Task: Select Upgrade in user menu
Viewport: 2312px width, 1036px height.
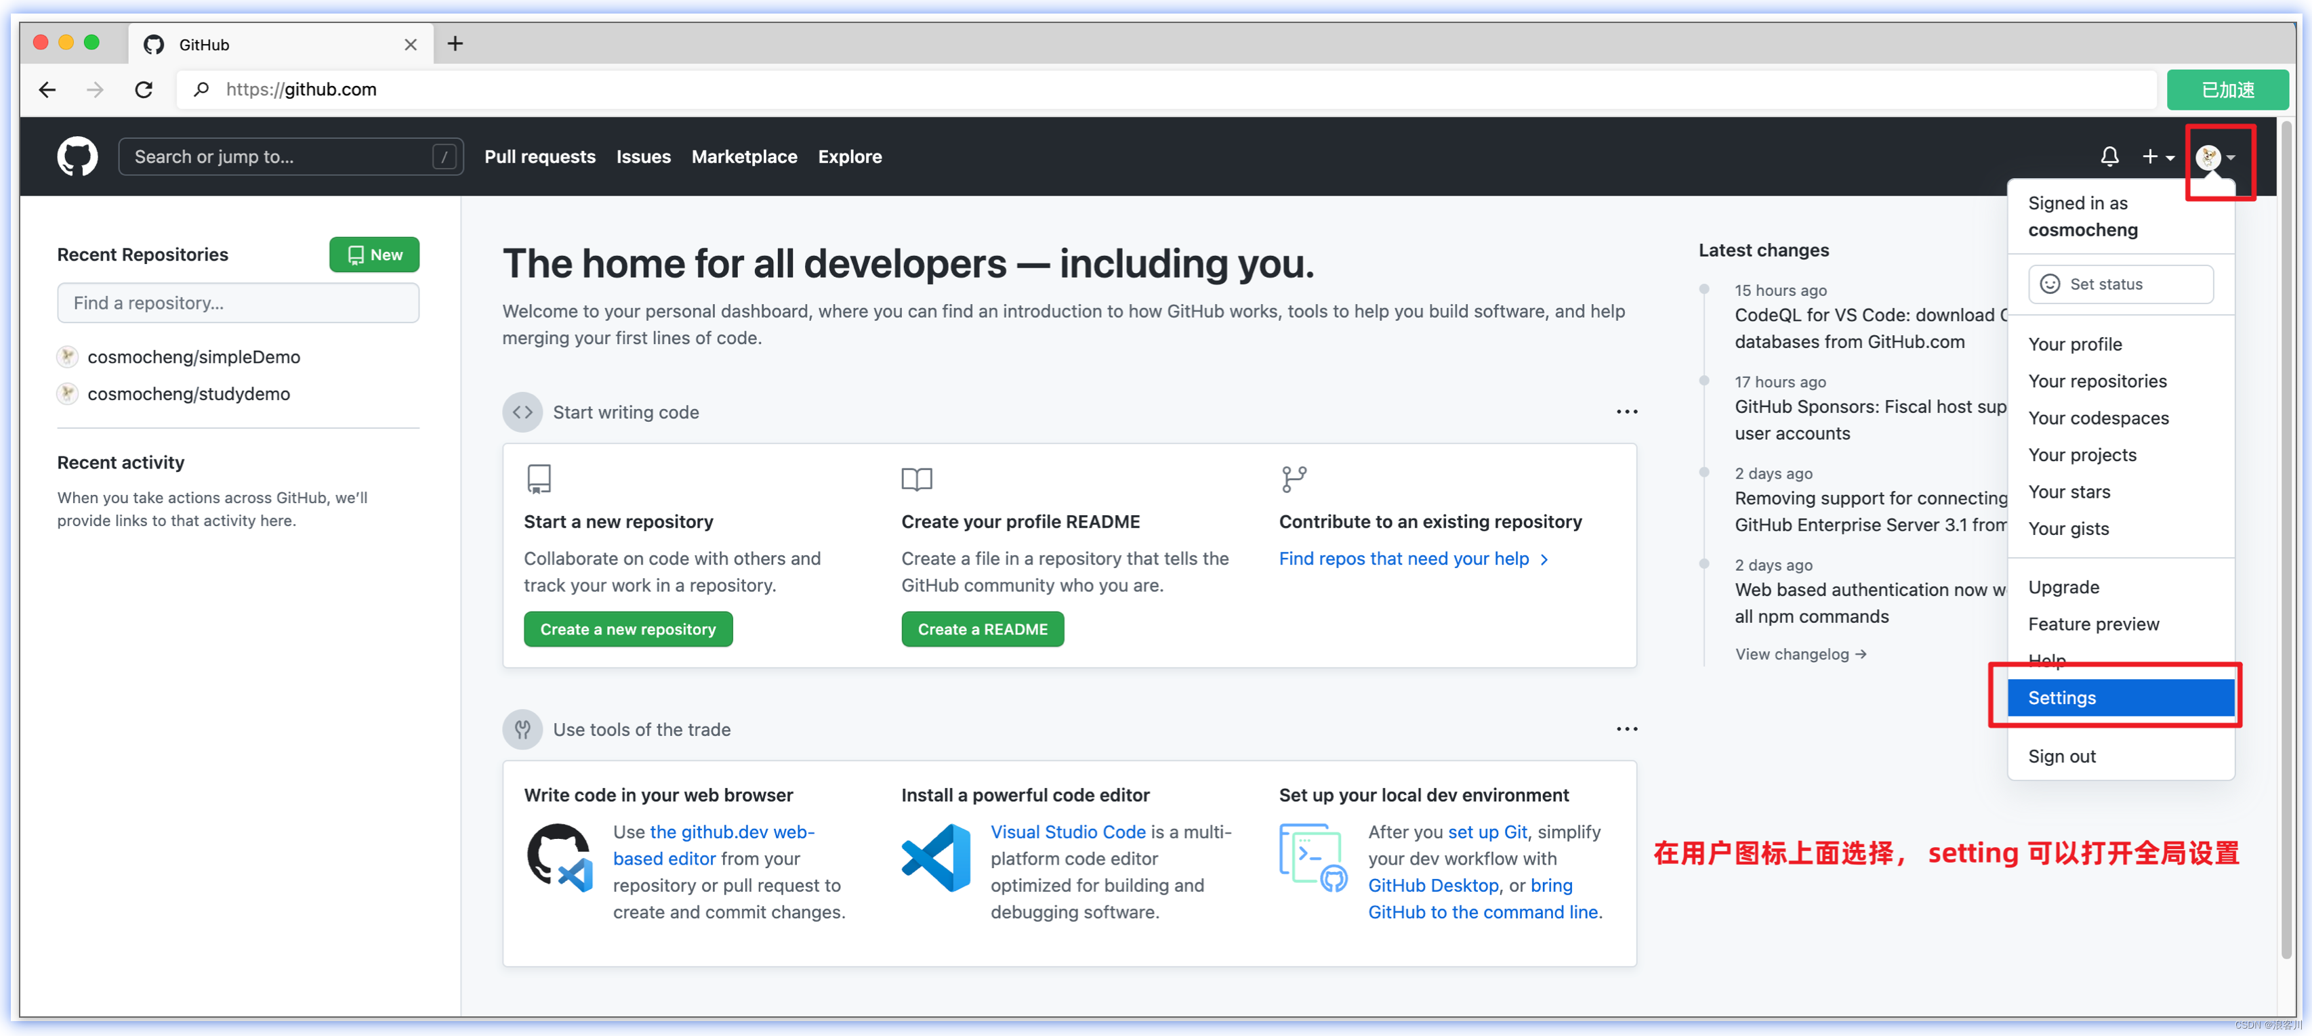Action: [2120, 588]
